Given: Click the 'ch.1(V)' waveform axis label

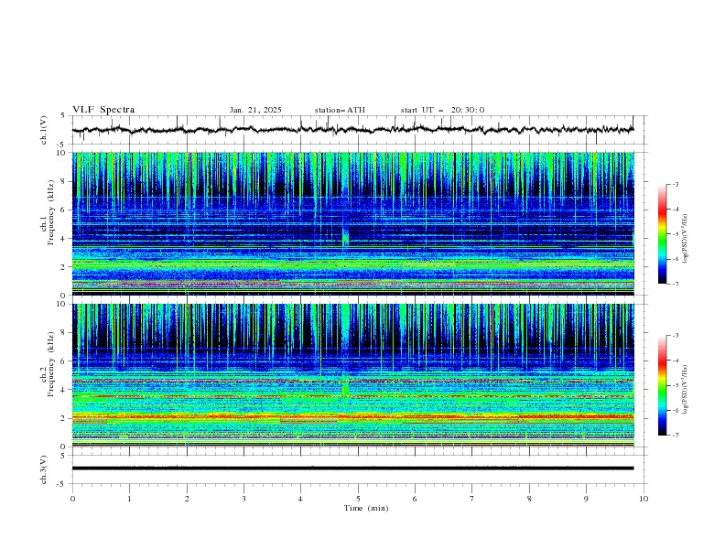Looking at the screenshot, I should [44, 130].
